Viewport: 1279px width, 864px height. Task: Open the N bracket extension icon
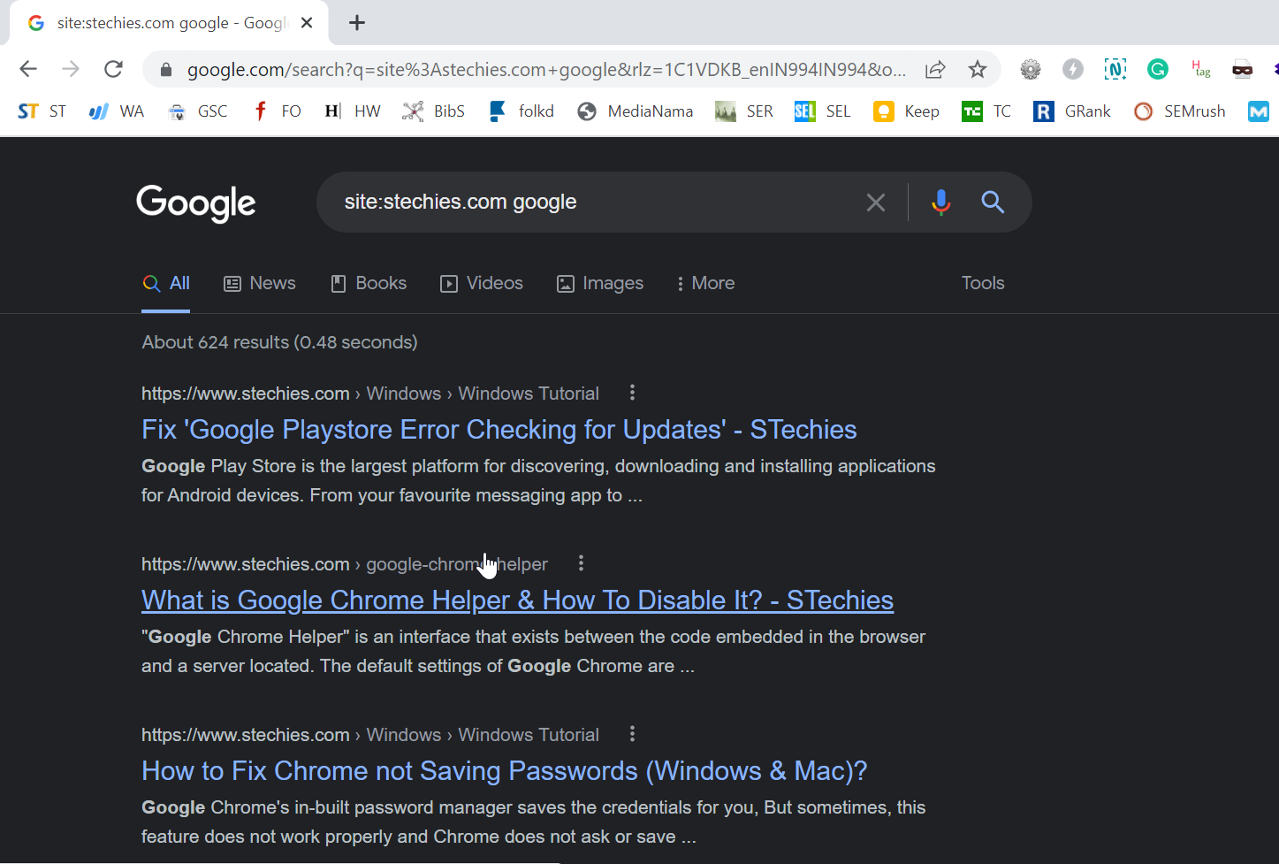1115,69
